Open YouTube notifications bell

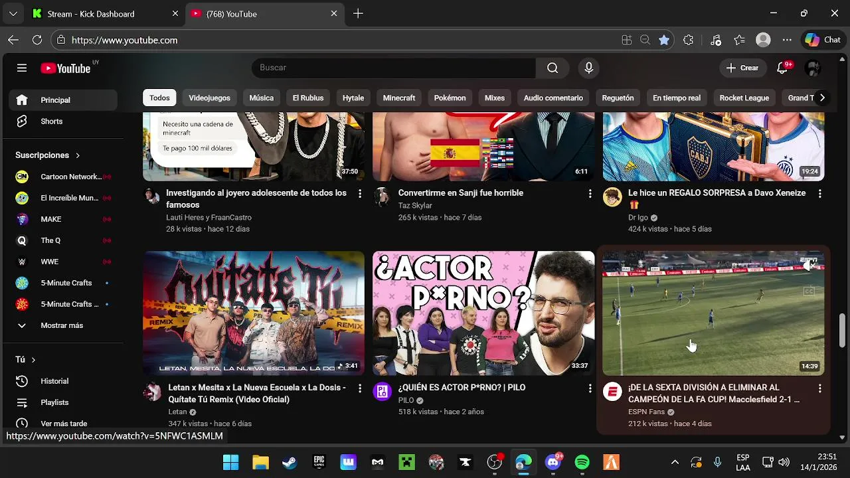click(x=782, y=68)
